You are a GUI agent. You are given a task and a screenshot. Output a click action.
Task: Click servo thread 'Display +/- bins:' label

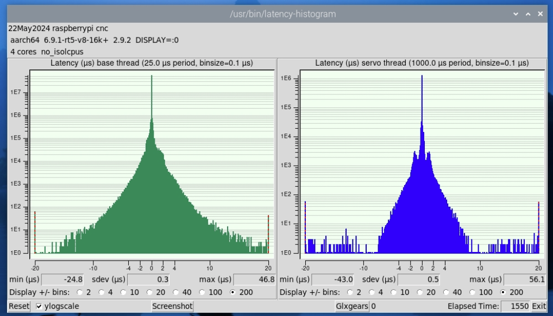coord(310,292)
